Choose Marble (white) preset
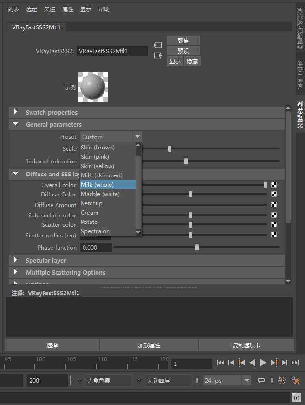 pos(108,194)
